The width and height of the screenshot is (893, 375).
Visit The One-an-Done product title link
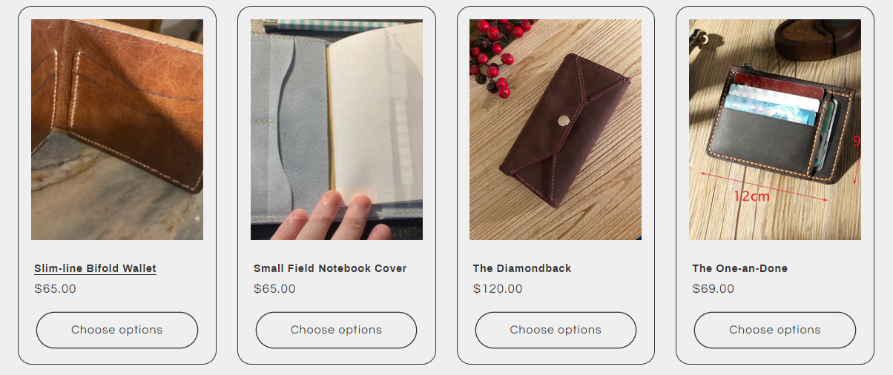[739, 268]
